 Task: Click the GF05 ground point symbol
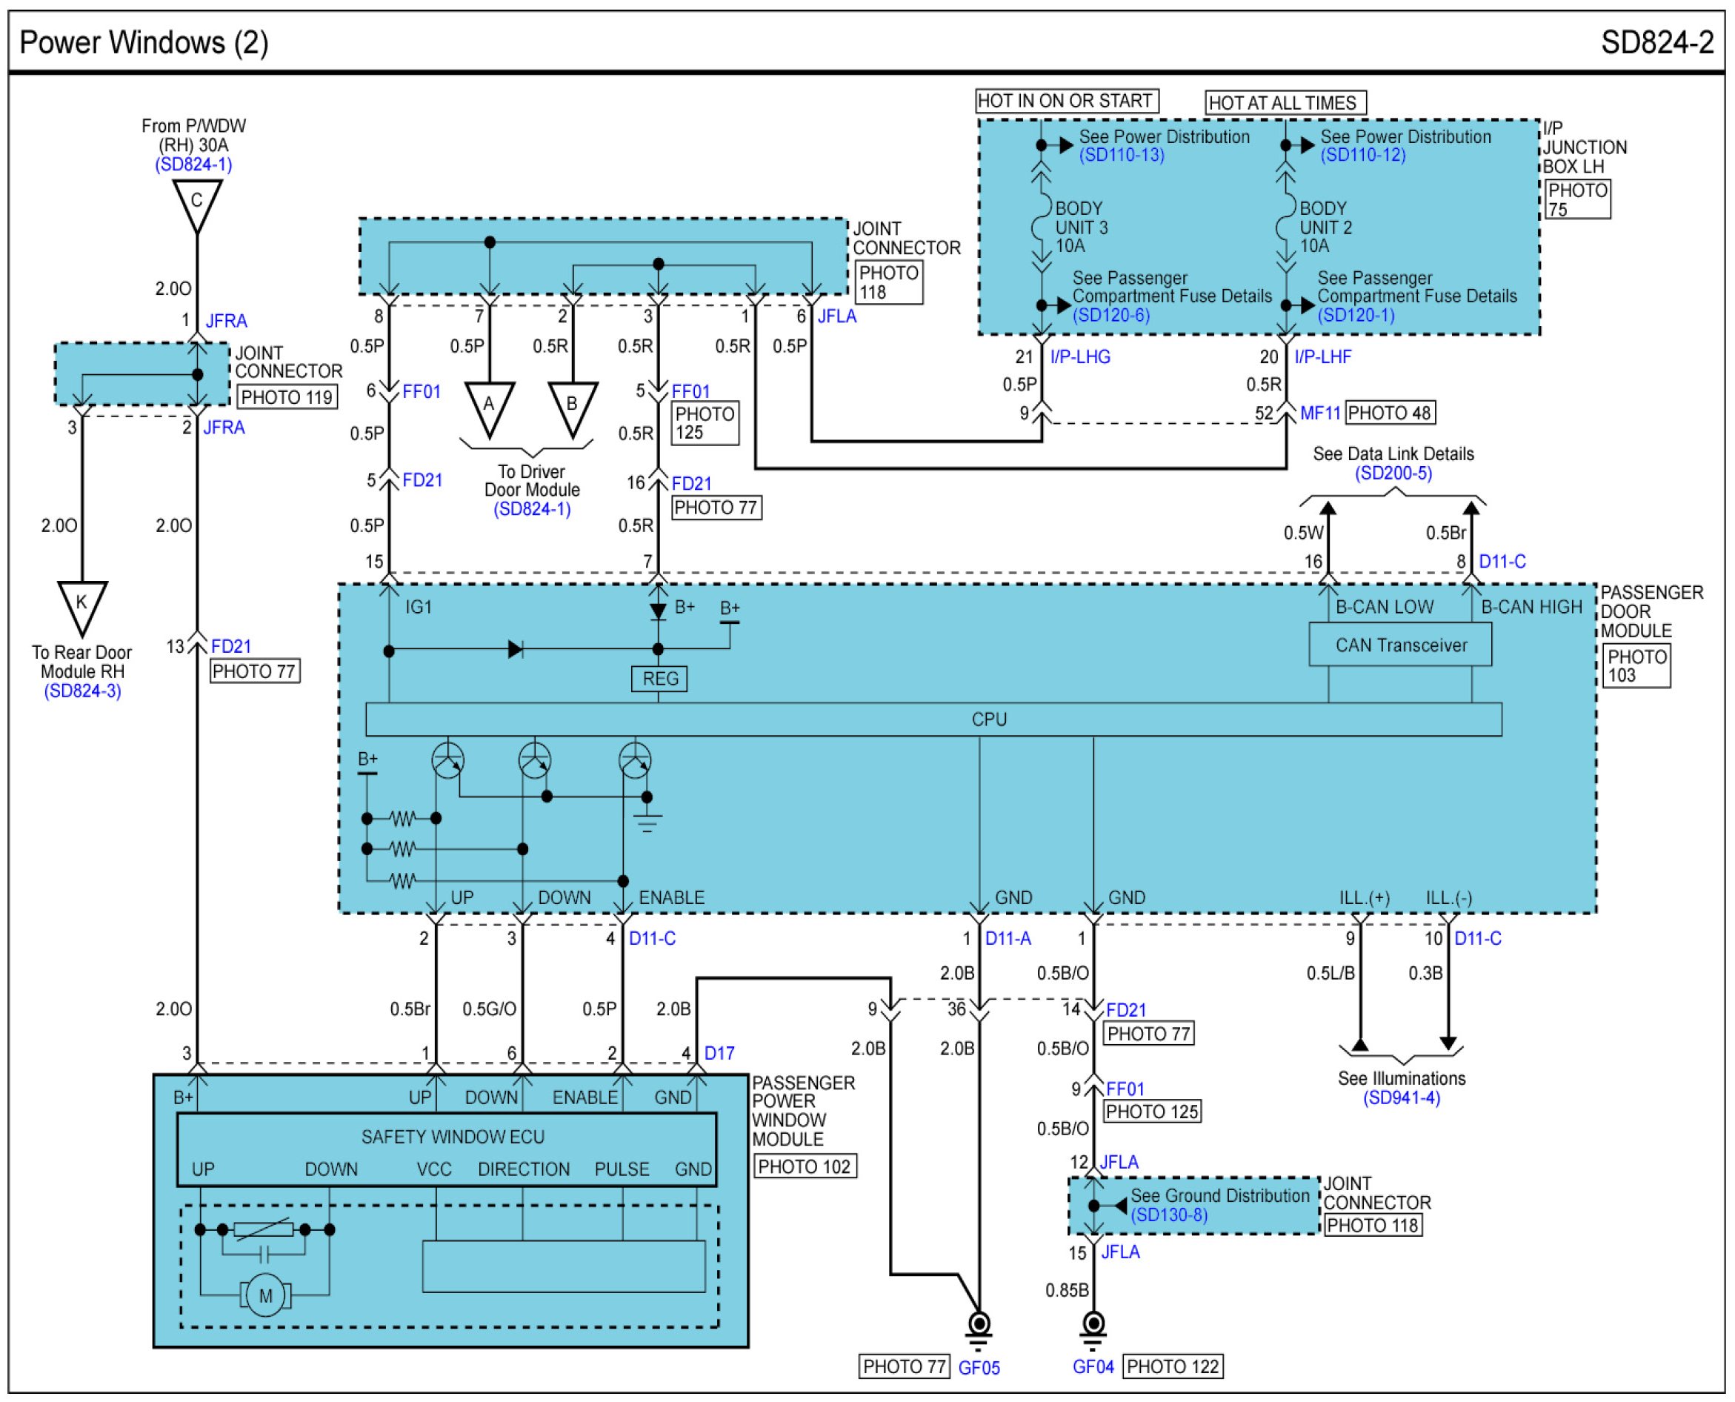pyautogui.click(x=978, y=1324)
